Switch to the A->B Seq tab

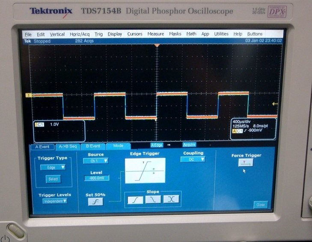click(x=68, y=147)
